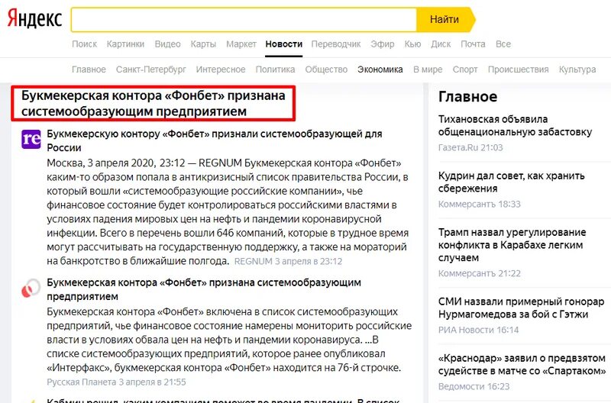
Task: Open the Кабмин решил article link
Action: pos(223,400)
